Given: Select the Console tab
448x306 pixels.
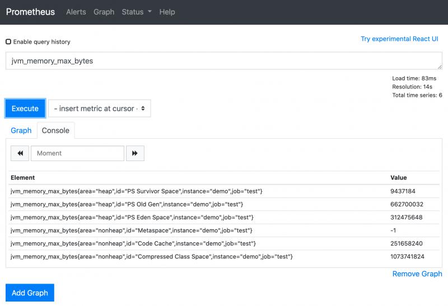Looking at the screenshot, I should (55, 130).
